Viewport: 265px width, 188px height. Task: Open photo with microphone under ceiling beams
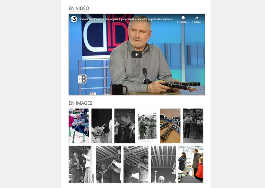(163, 164)
